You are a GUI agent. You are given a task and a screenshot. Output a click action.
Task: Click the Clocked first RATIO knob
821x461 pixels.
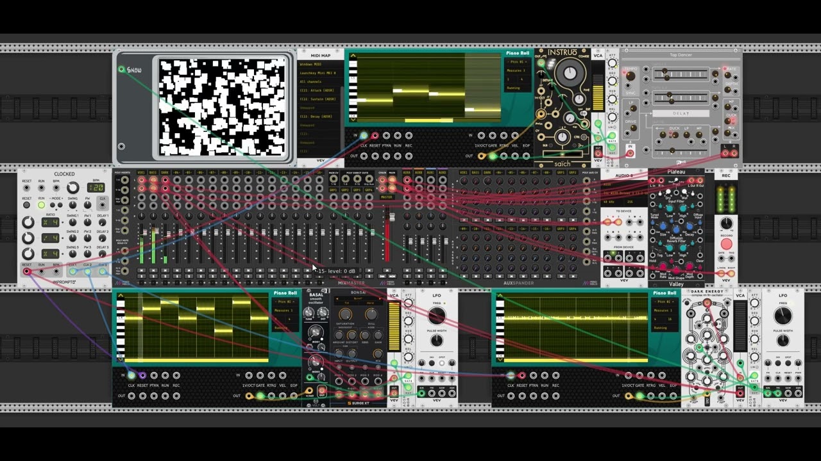pos(28,222)
